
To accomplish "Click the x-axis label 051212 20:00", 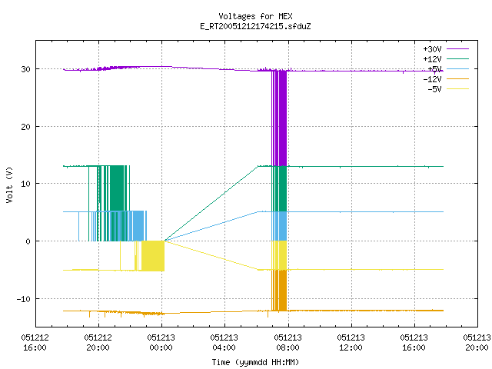I will tap(98, 343).
